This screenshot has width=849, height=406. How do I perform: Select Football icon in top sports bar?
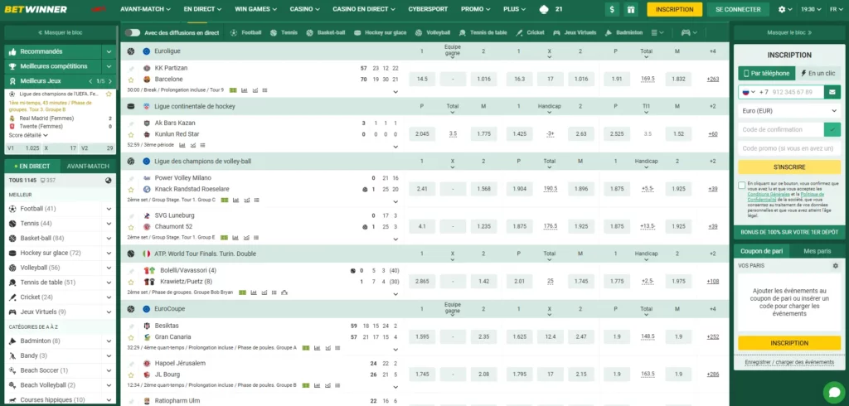point(233,32)
